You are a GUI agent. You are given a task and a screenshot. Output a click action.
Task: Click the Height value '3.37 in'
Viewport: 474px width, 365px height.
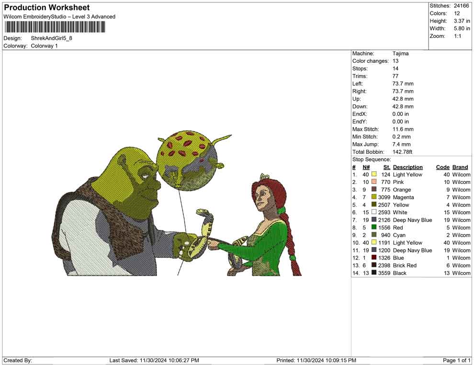click(x=462, y=21)
